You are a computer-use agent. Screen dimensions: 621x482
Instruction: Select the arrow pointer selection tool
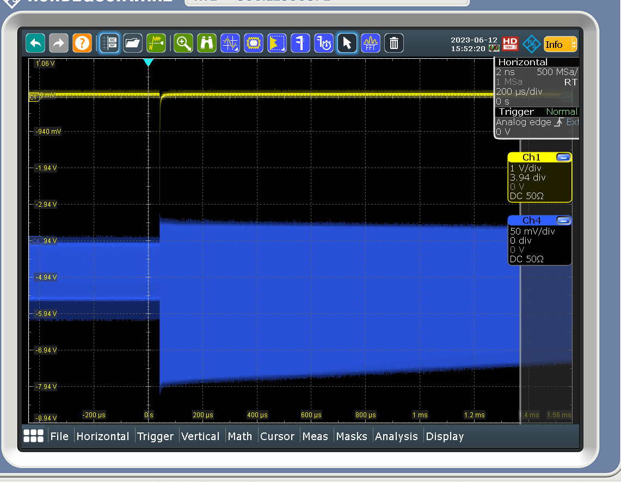click(347, 43)
